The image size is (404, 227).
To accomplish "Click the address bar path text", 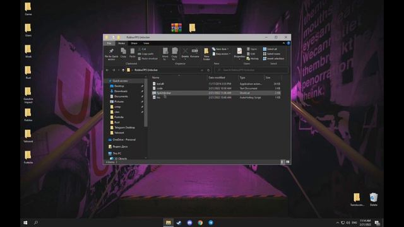I will click(x=146, y=70).
